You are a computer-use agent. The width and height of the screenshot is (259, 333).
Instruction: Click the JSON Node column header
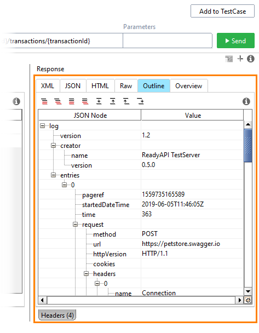pos(90,115)
